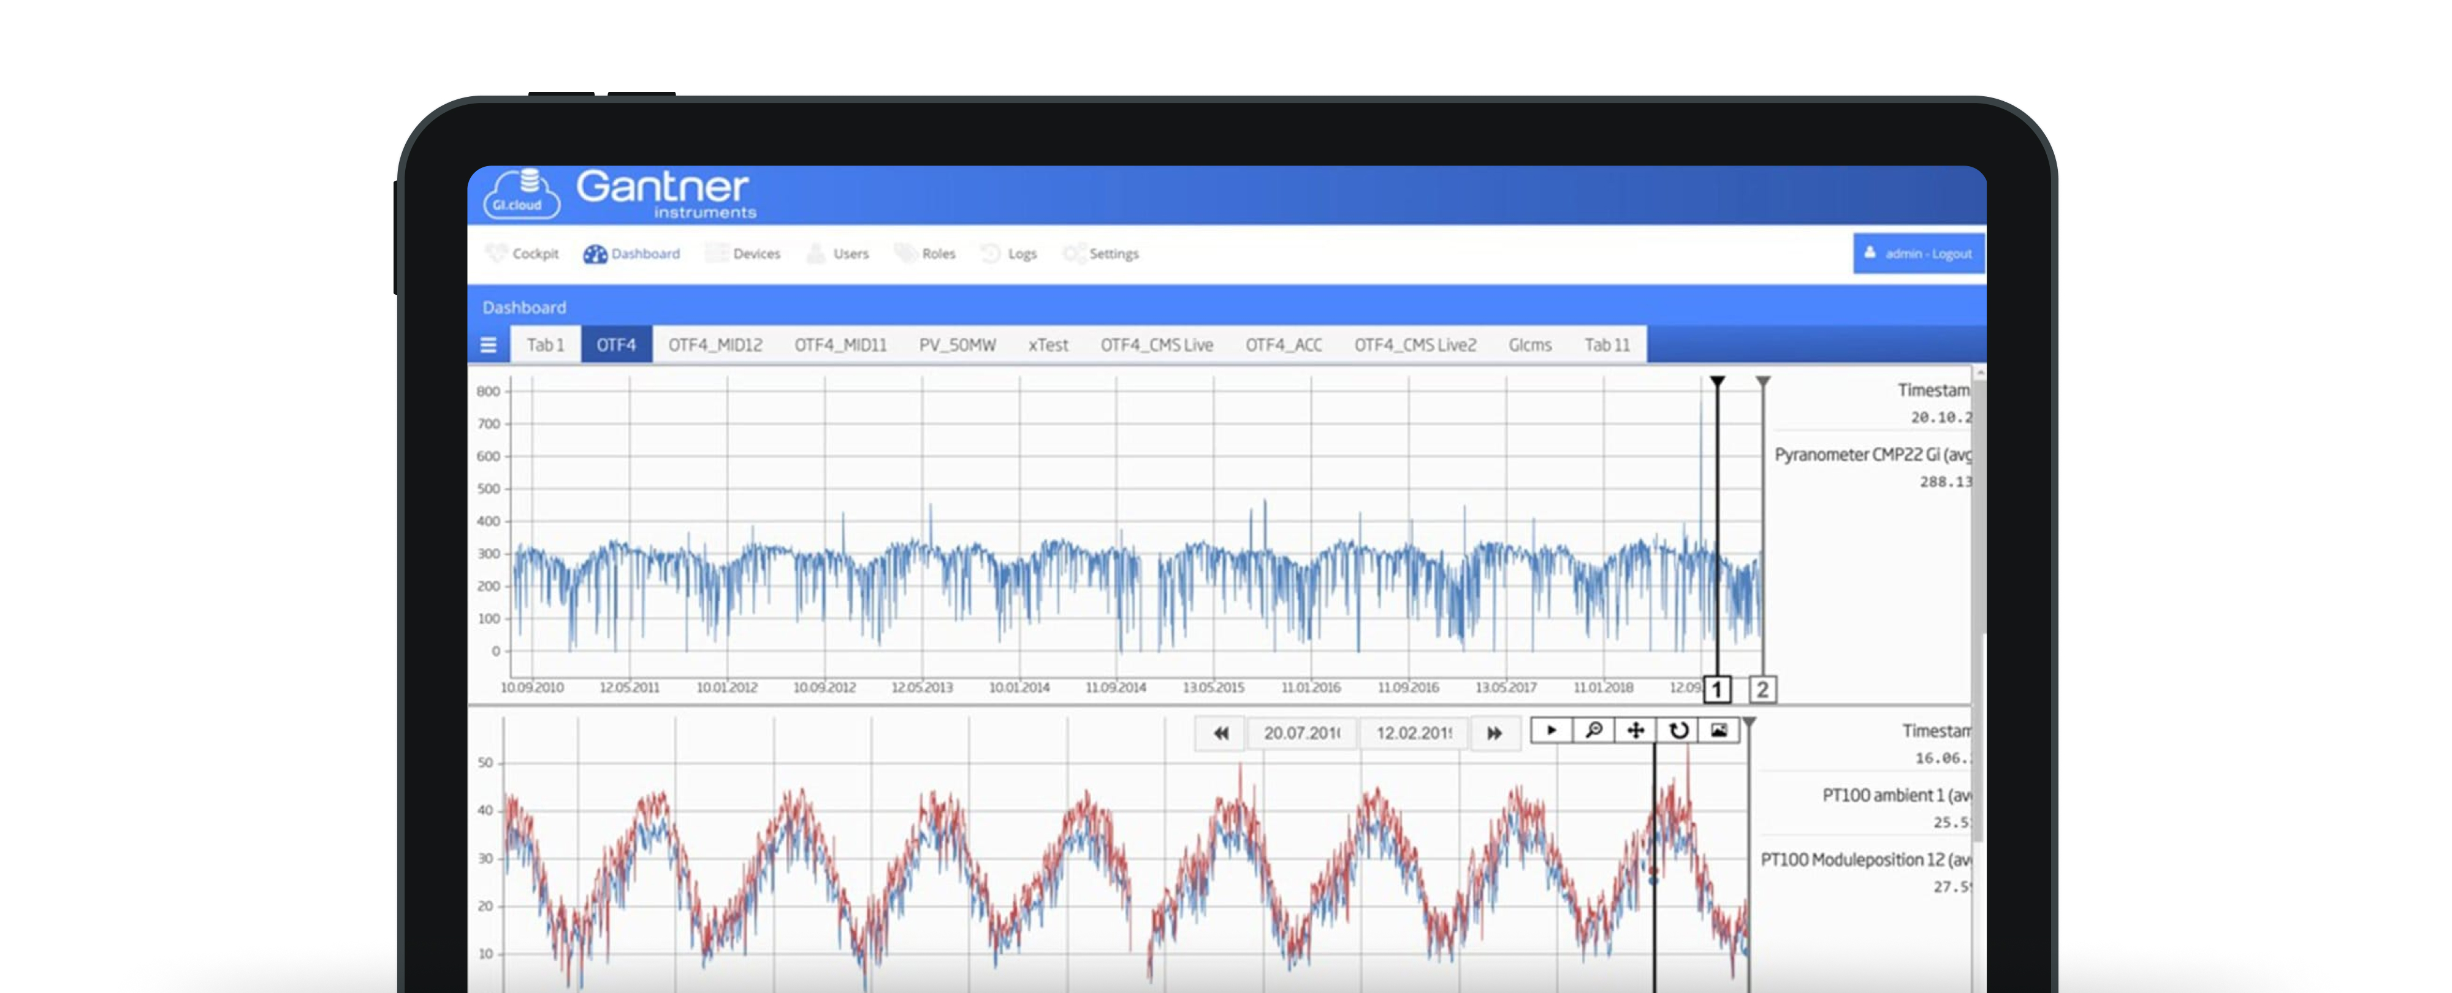This screenshot has height=993, width=2452.
Task: Click the black triangle handle of cursor 1
Action: point(1717,382)
